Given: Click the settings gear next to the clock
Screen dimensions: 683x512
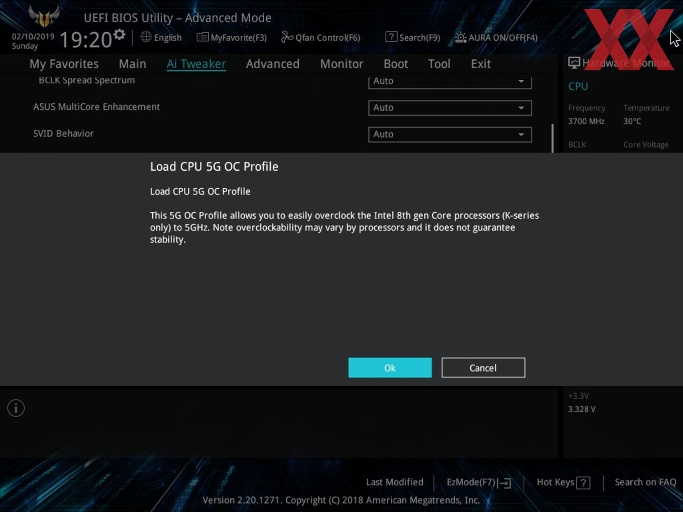Looking at the screenshot, I should [119, 34].
